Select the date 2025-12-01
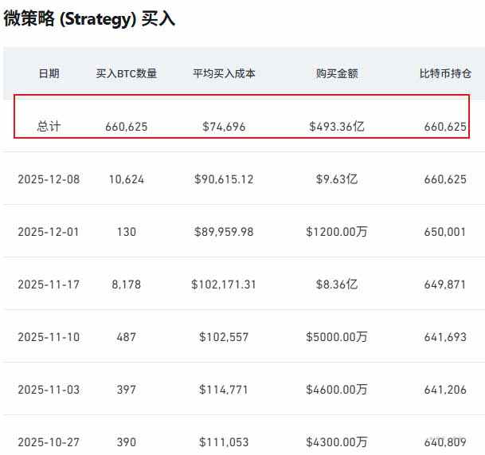Viewport: 485px width, 455px height. point(49,232)
